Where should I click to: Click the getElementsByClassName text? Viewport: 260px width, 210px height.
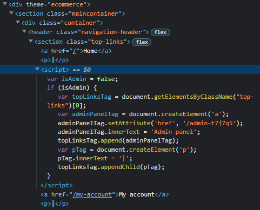pyautogui.click(x=193, y=97)
